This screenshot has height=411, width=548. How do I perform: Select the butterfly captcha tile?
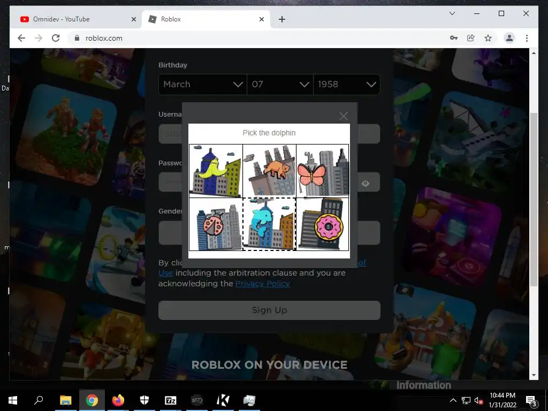coord(322,171)
